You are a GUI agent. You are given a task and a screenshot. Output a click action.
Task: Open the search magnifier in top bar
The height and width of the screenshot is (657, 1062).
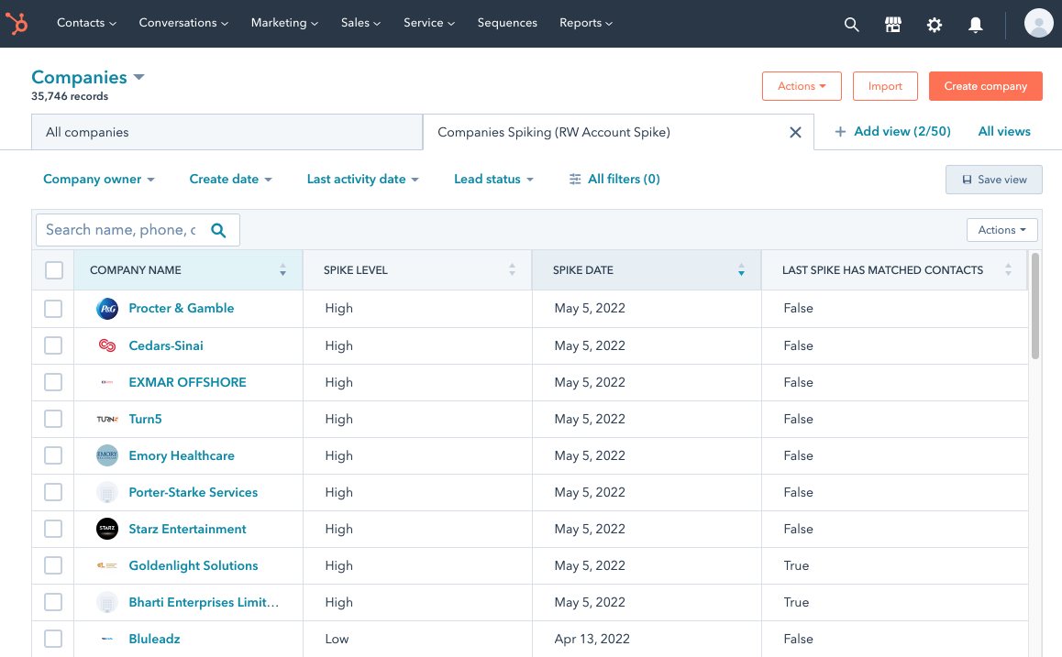click(x=851, y=25)
